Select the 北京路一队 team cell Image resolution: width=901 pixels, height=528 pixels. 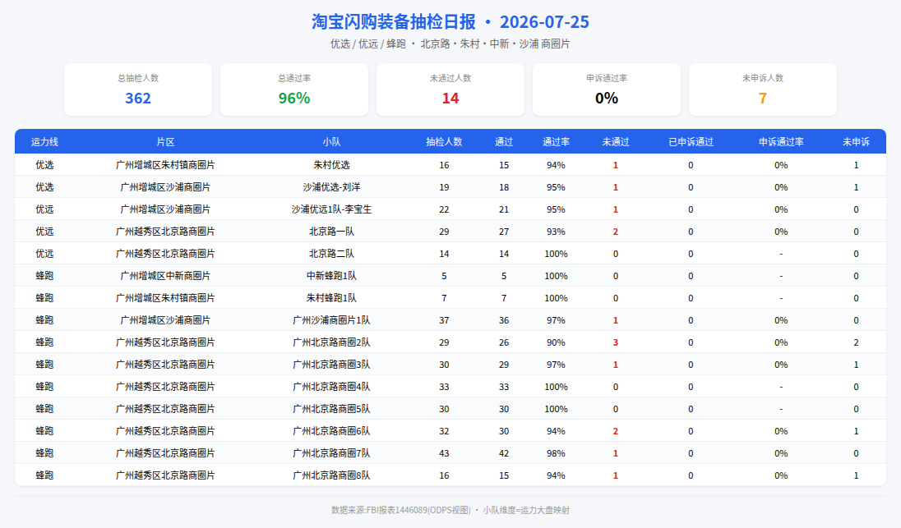coord(331,232)
